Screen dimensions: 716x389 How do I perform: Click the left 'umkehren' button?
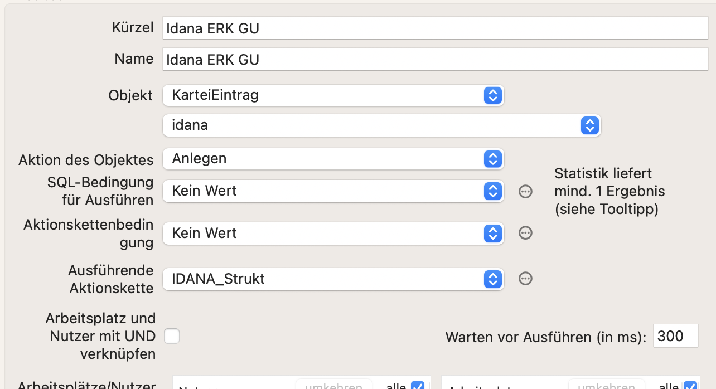click(x=334, y=385)
